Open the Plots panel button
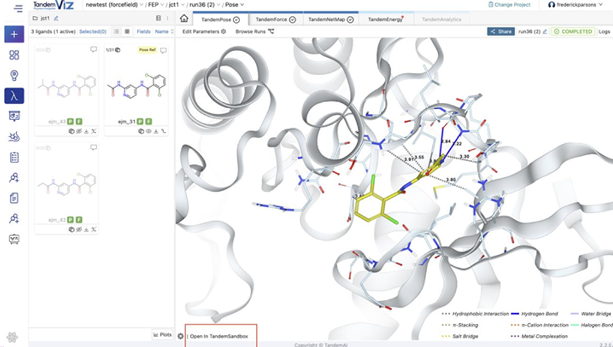613x347 pixels. 162,334
